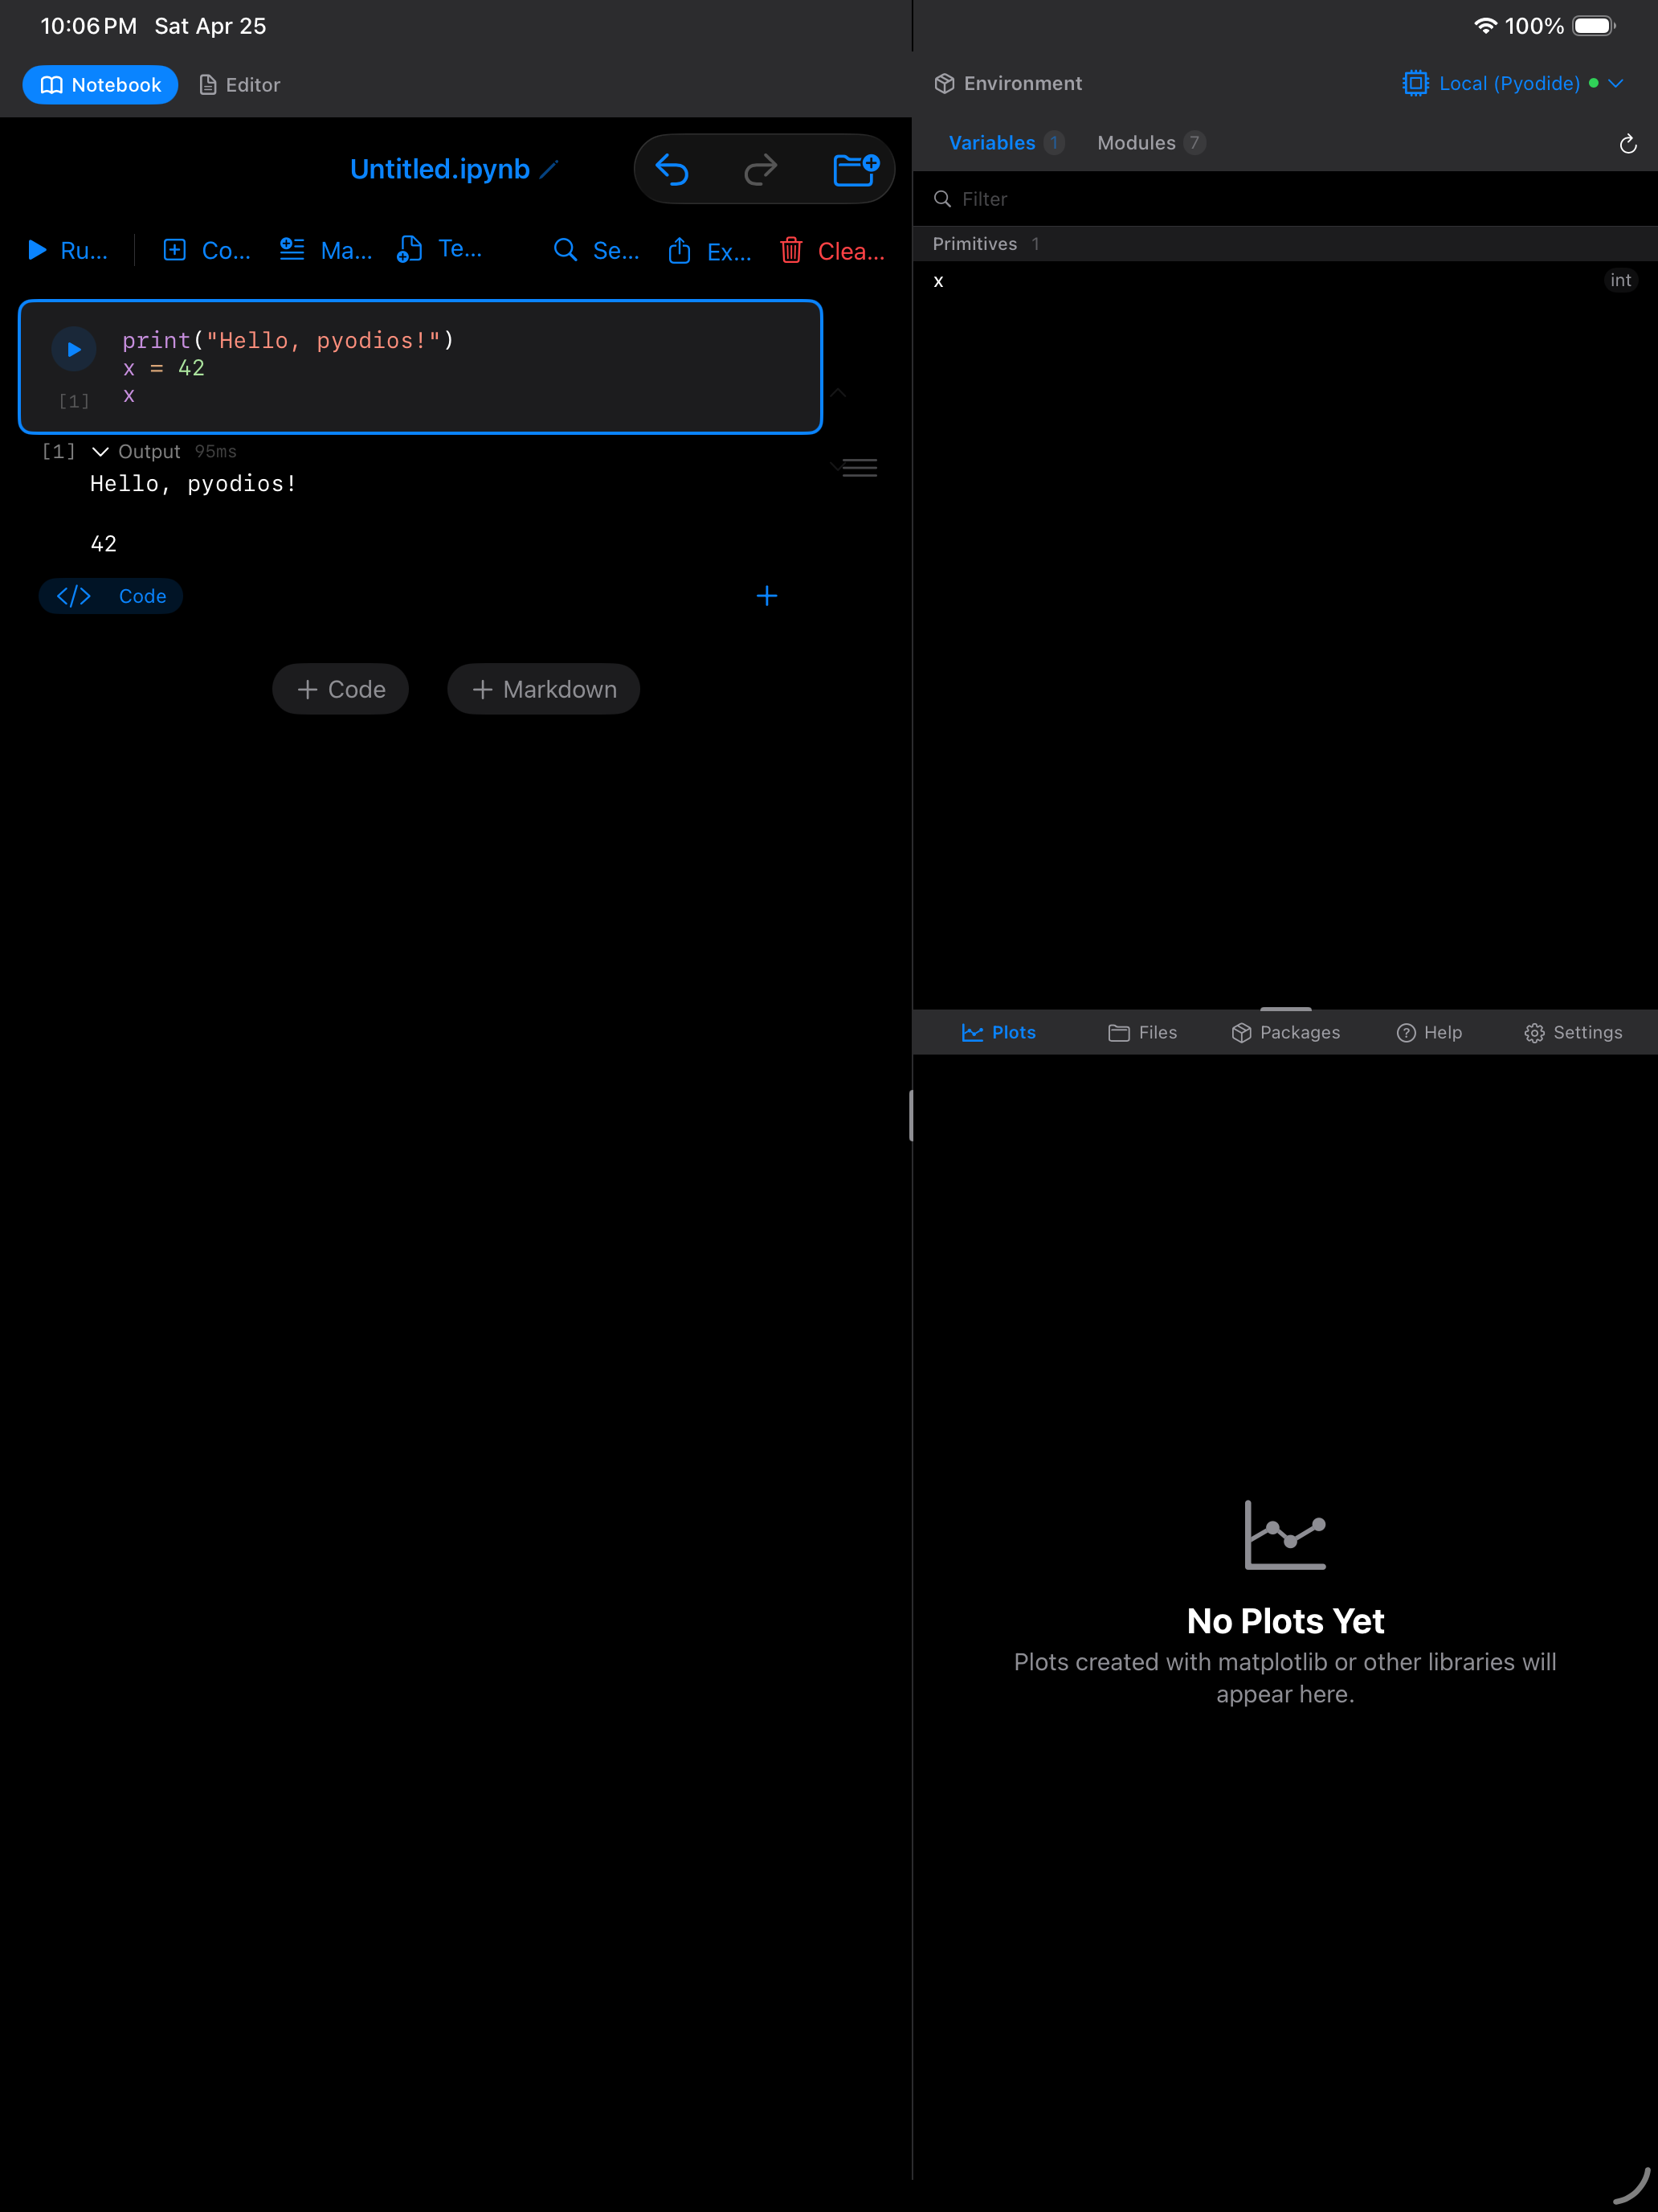Image resolution: width=1658 pixels, height=2212 pixels.
Task: Open the Help tab
Action: pos(1429,1033)
